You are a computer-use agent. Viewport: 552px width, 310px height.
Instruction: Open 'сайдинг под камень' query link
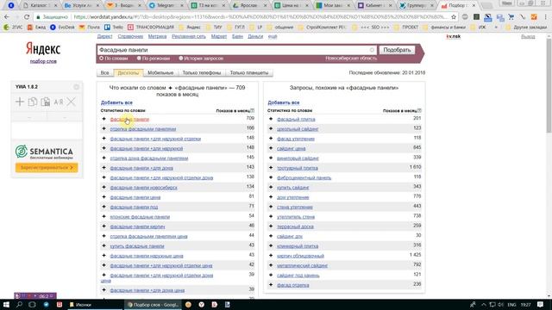298,276
